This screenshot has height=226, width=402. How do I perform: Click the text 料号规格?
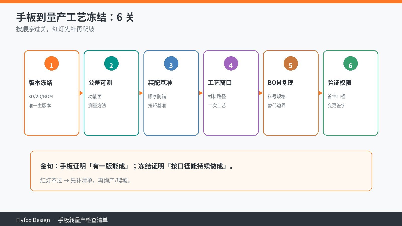(x=277, y=96)
